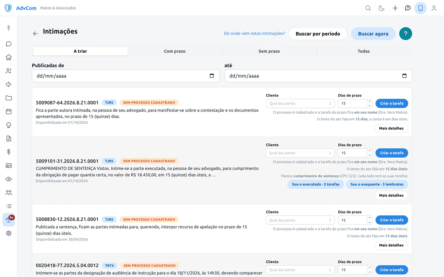Switch to the Todas tab
Screen dimensions: 444x277
point(364,51)
